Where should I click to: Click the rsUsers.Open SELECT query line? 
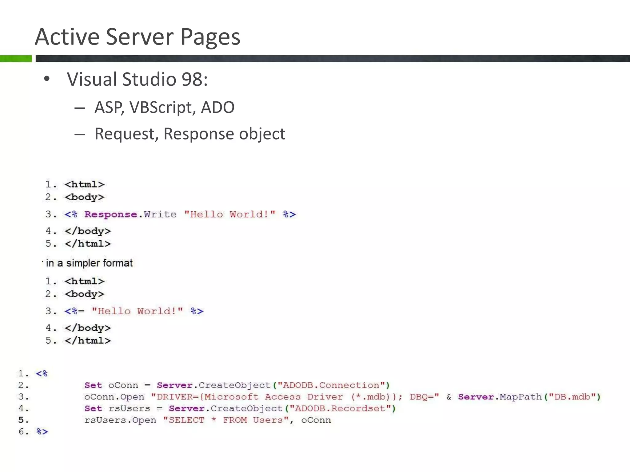tap(208, 420)
